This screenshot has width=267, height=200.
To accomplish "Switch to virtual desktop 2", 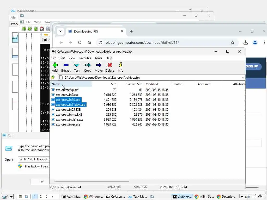I will [x=41, y=196].
